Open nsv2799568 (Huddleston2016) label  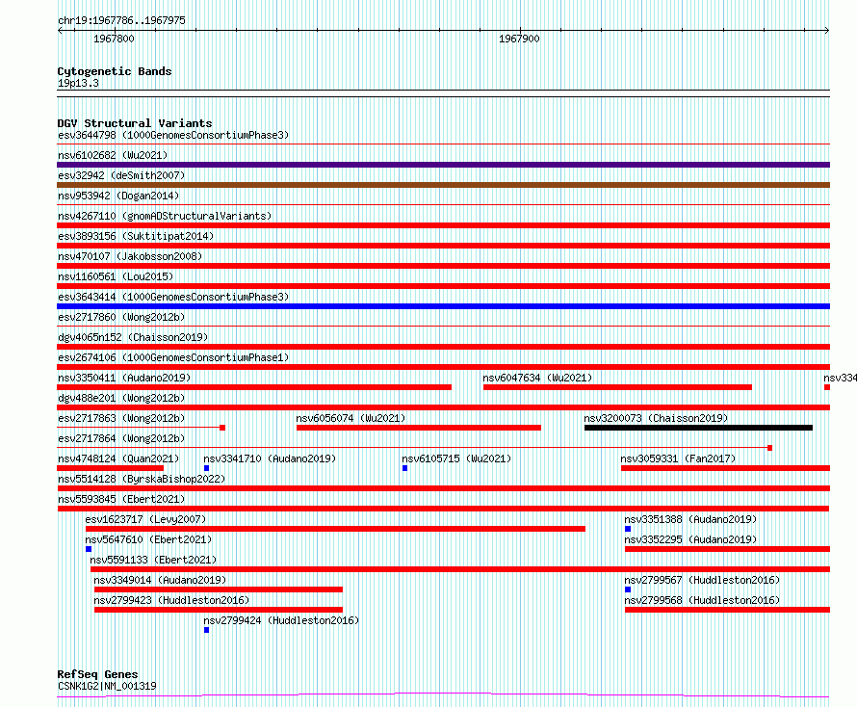click(702, 600)
